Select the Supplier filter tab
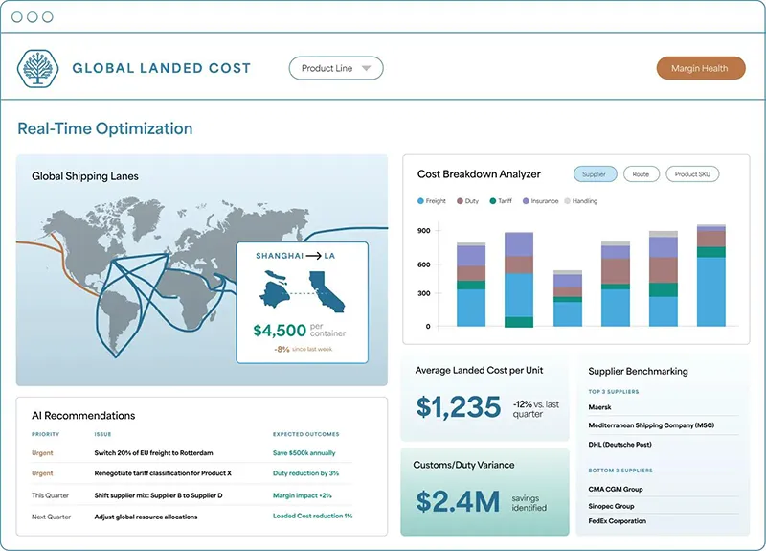766x551 pixels. pyautogui.click(x=595, y=174)
